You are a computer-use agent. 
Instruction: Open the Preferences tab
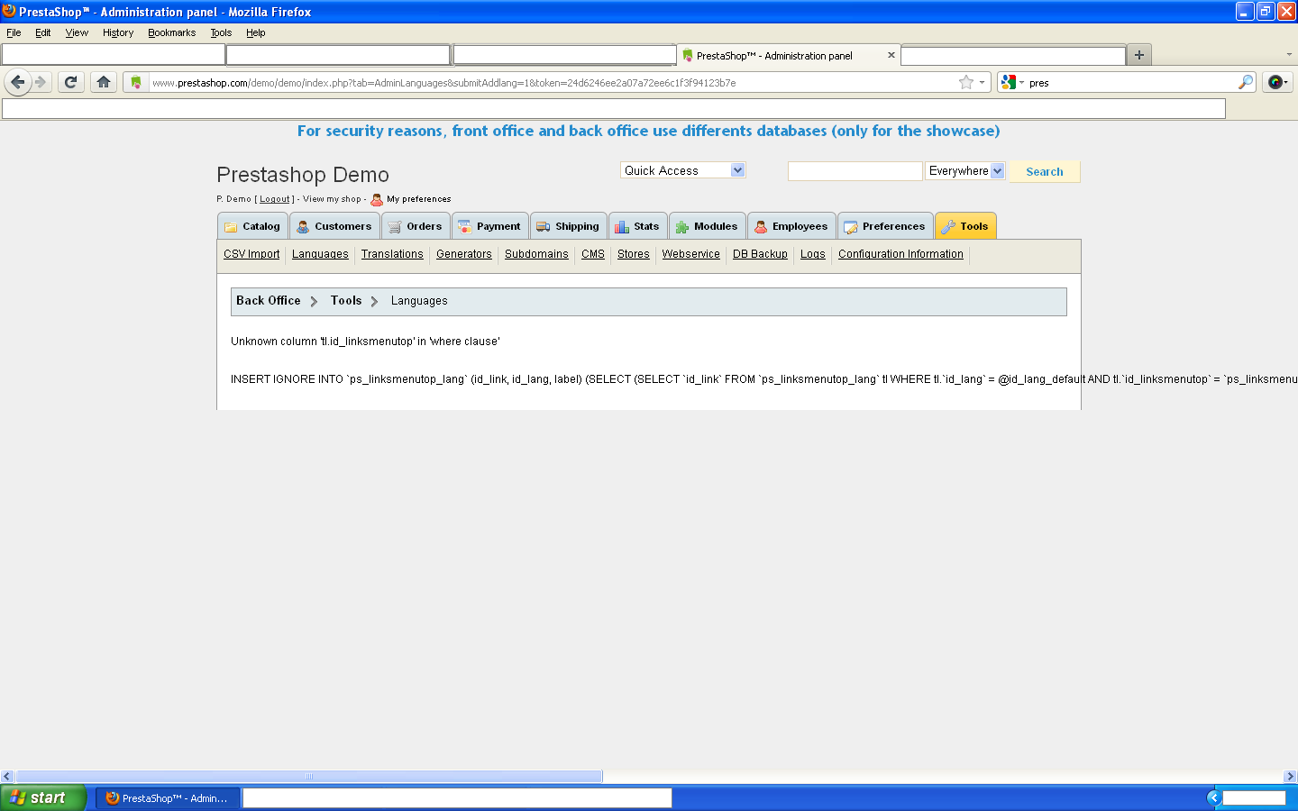point(885,226)
